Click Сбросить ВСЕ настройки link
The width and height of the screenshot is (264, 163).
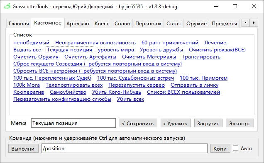[x=95, y=71]
